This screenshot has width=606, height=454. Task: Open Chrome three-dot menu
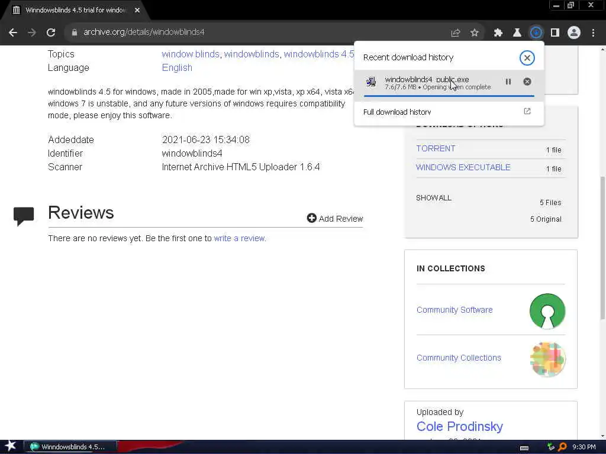tap(593, 33)
